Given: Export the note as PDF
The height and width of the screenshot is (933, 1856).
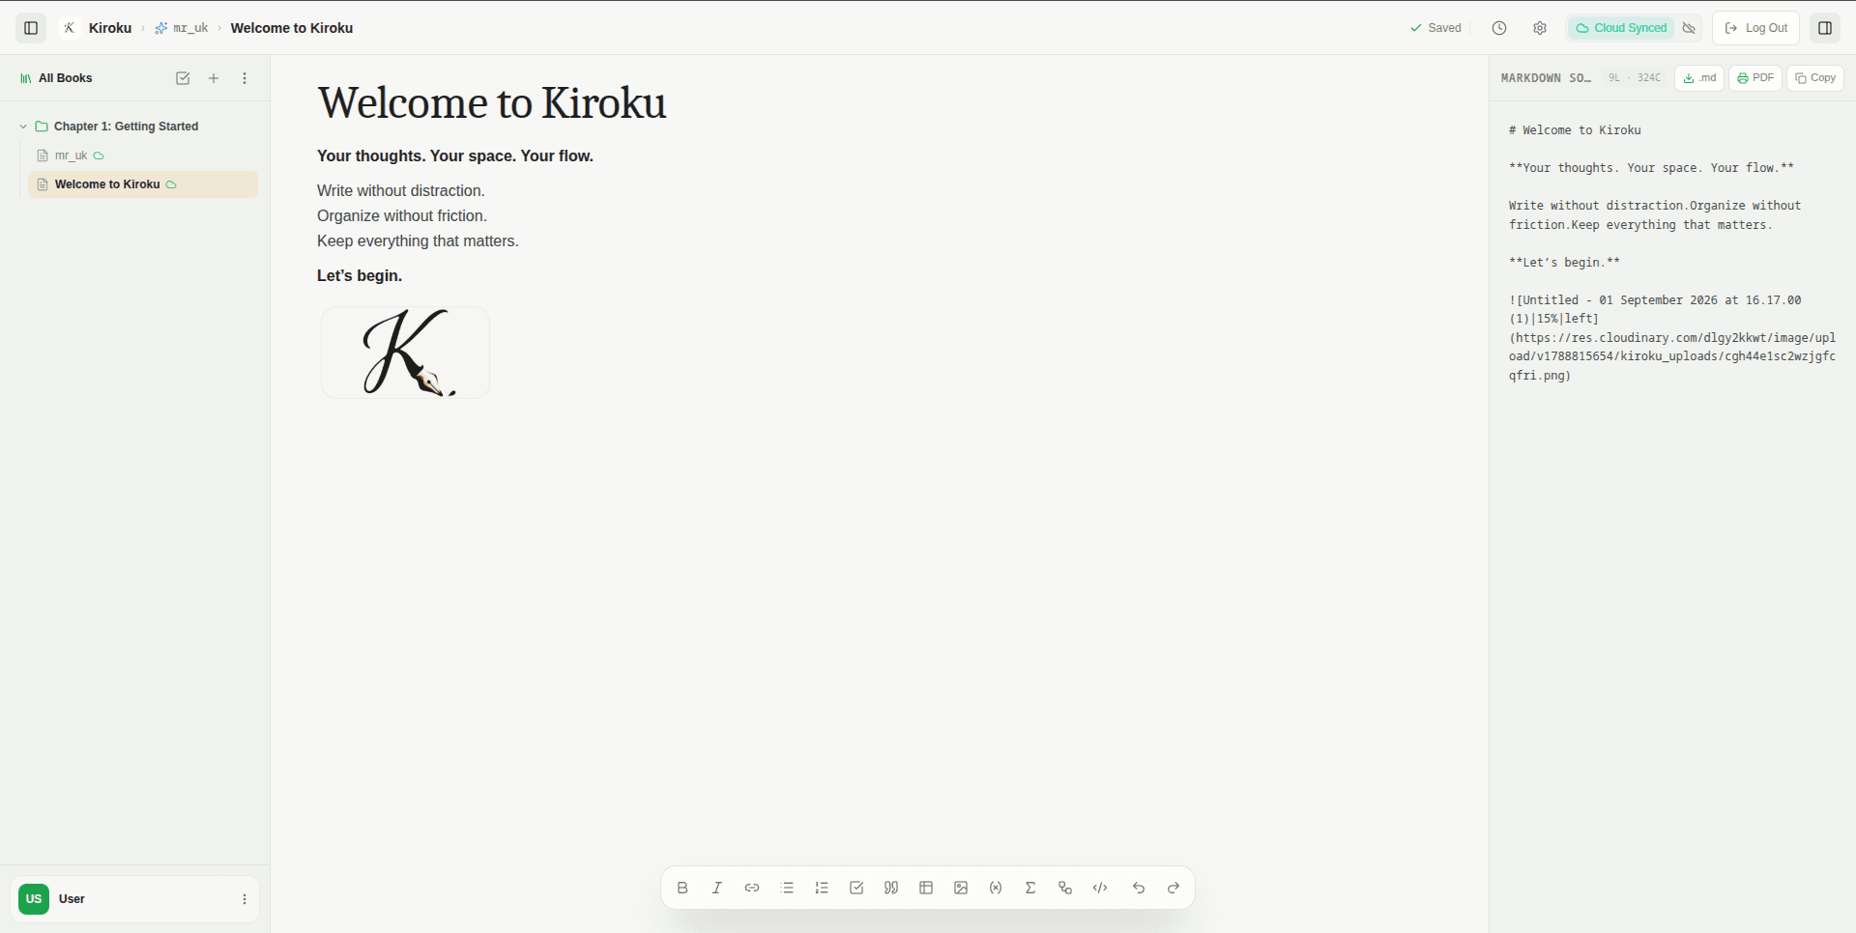Looking at the screenshot, I should click(x=1755, y=78).
